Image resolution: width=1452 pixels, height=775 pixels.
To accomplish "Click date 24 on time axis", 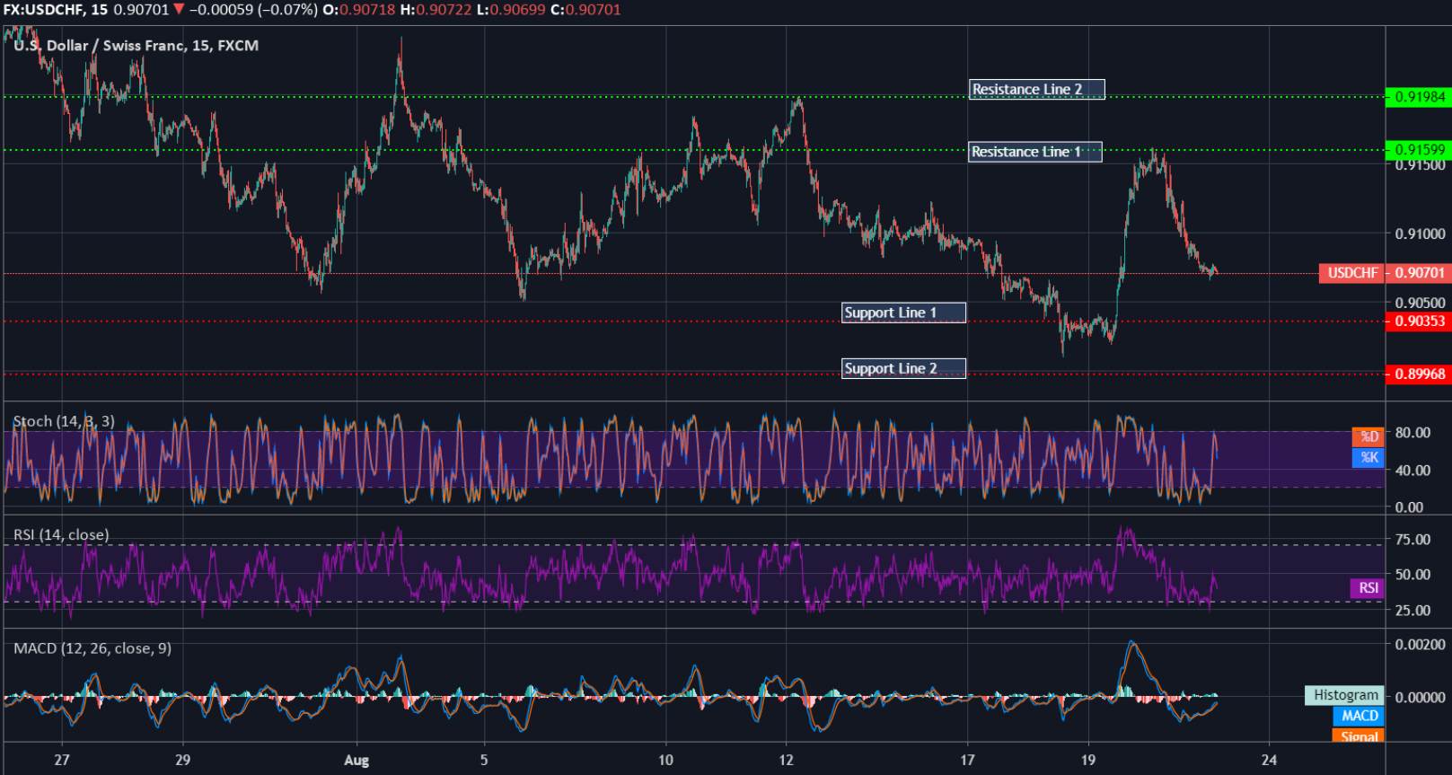I will tap(1269, 760).
